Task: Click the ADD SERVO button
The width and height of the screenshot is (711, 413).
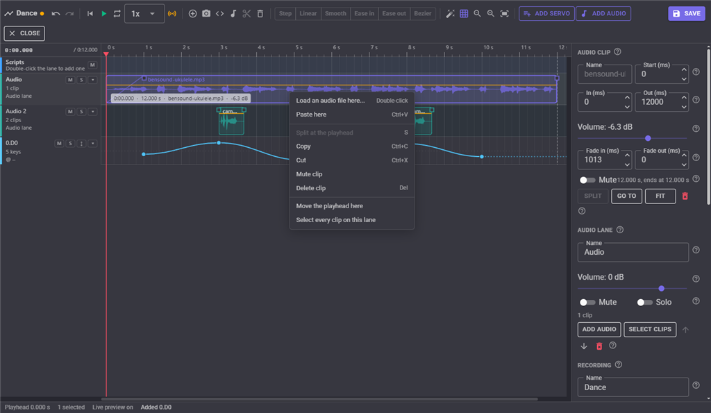Action: (x=546, y=14)
